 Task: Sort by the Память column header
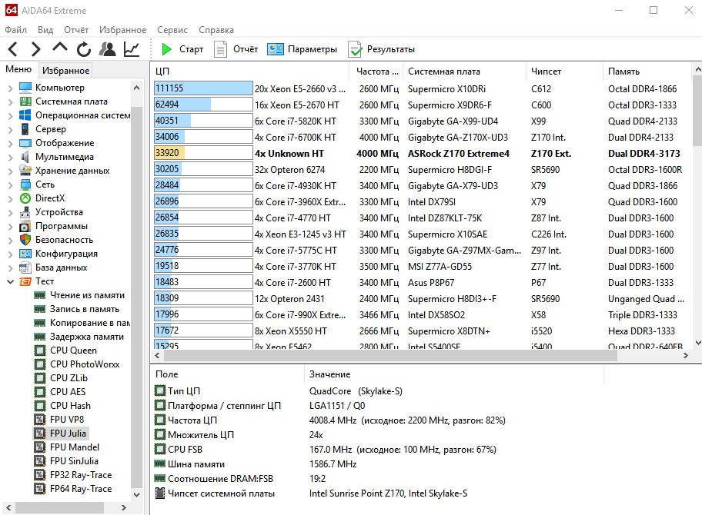pos(647,71)
